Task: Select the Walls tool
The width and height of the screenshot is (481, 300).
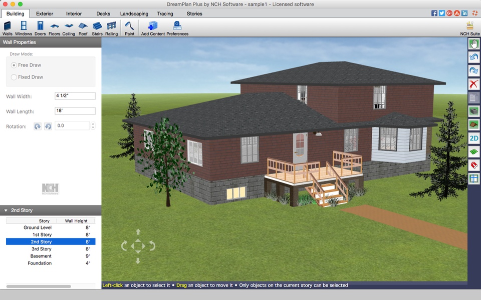Action: (x=8, y=28)
